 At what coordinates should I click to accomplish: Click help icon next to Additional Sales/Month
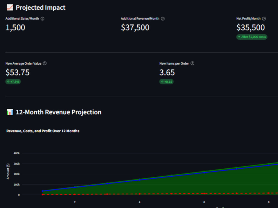tap(42, 19)
